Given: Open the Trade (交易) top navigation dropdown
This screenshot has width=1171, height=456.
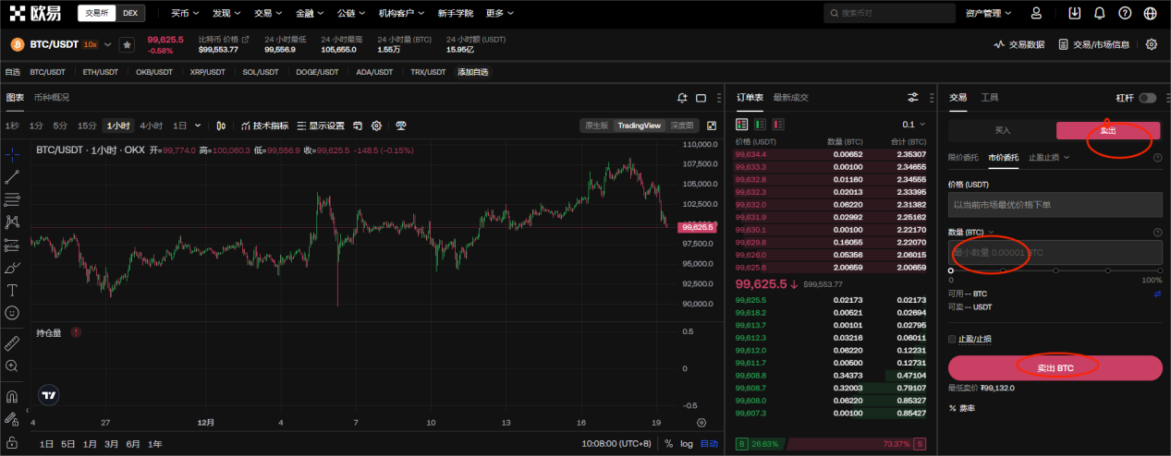Looking at the screenshot, I should [x=269, y=13].
